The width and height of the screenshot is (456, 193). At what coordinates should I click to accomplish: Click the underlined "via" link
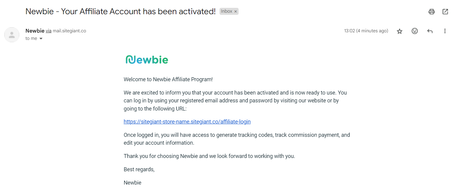pos(48,31)
